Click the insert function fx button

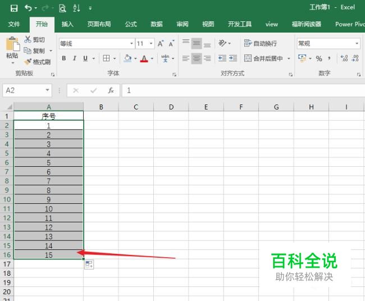coord(111,90)
